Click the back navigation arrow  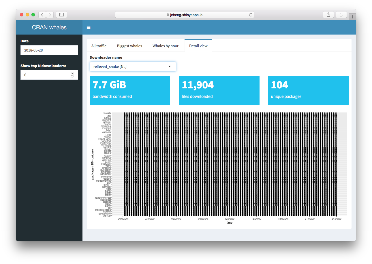point(42,14)
